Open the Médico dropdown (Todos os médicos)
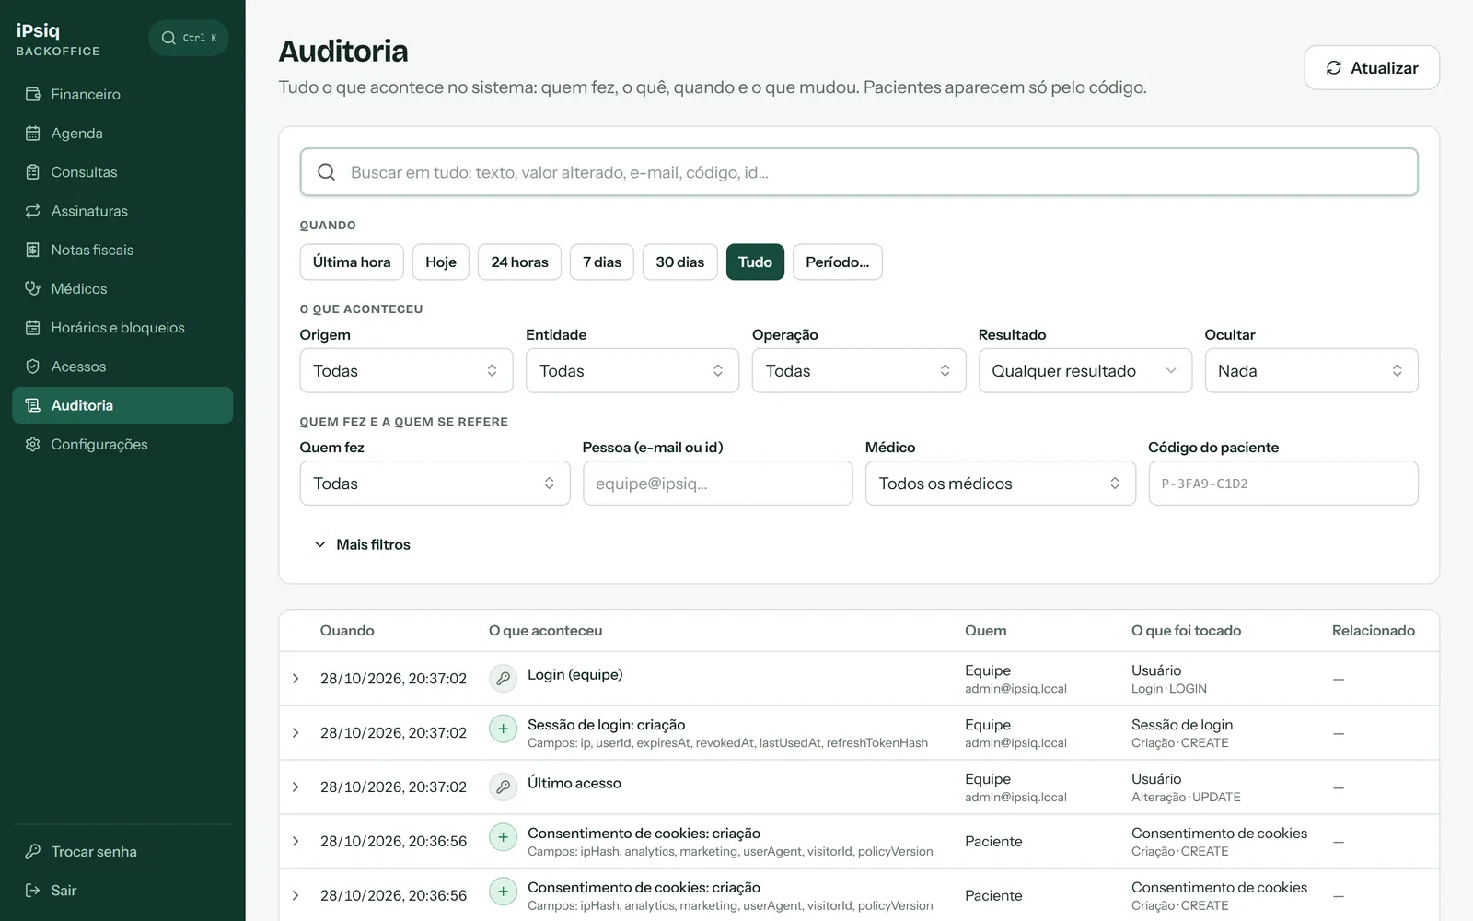Viewport: 1473px width, 921px height. point(1001,483)
